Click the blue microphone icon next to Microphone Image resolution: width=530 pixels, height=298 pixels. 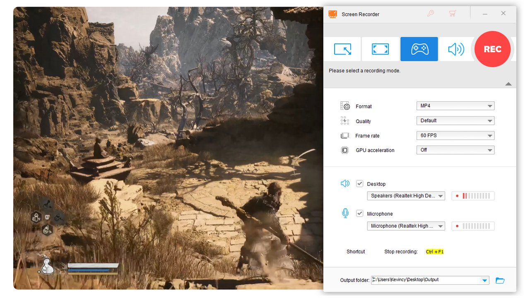tap(345, 213)
